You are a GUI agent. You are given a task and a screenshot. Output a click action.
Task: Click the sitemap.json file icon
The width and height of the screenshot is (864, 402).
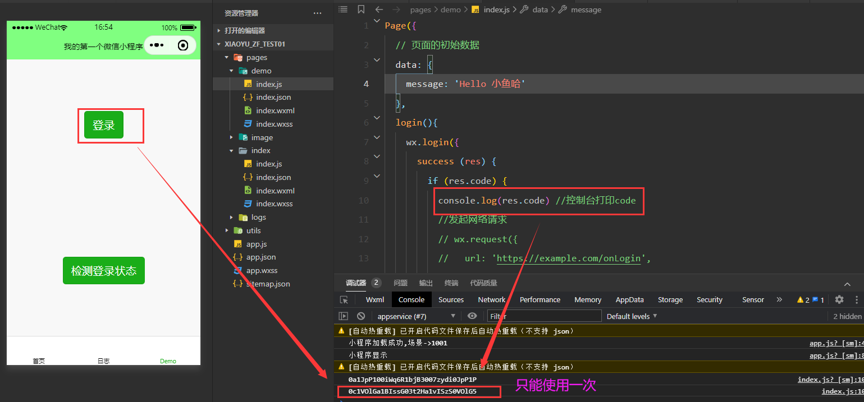(237, 284)
